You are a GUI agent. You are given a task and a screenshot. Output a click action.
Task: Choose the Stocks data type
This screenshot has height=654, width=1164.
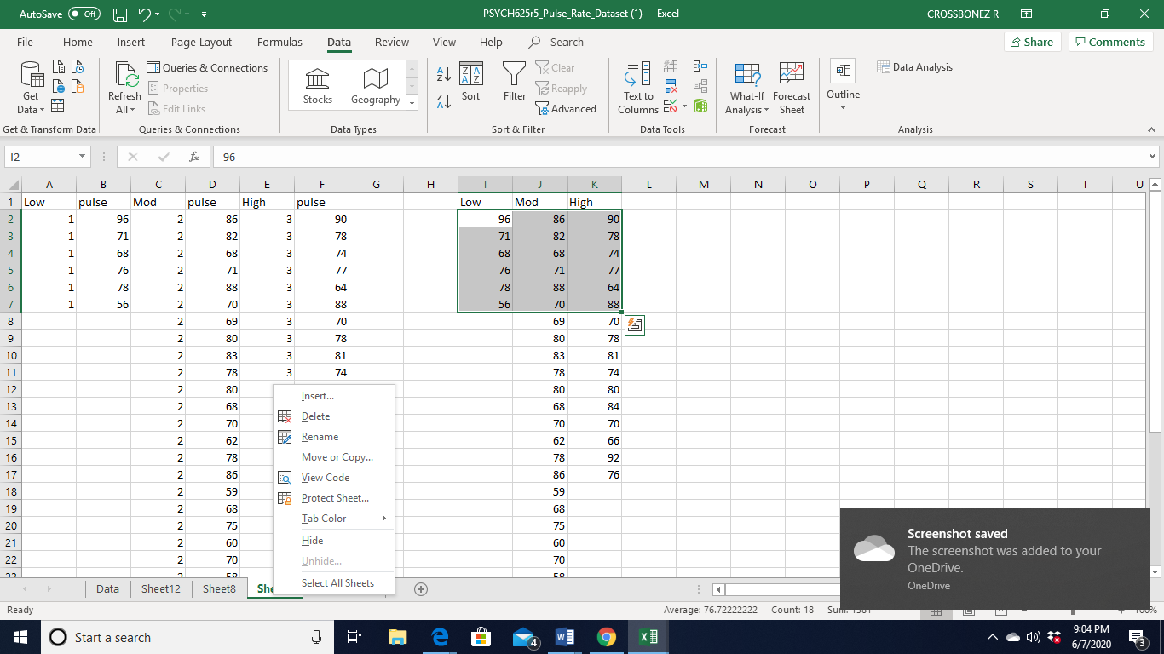318,87
